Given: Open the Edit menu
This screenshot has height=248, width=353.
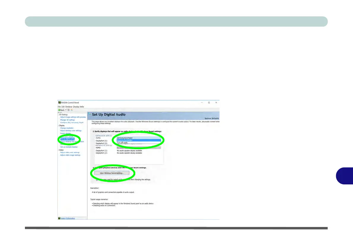Looking at the screenshot, I should click(63, 107).
